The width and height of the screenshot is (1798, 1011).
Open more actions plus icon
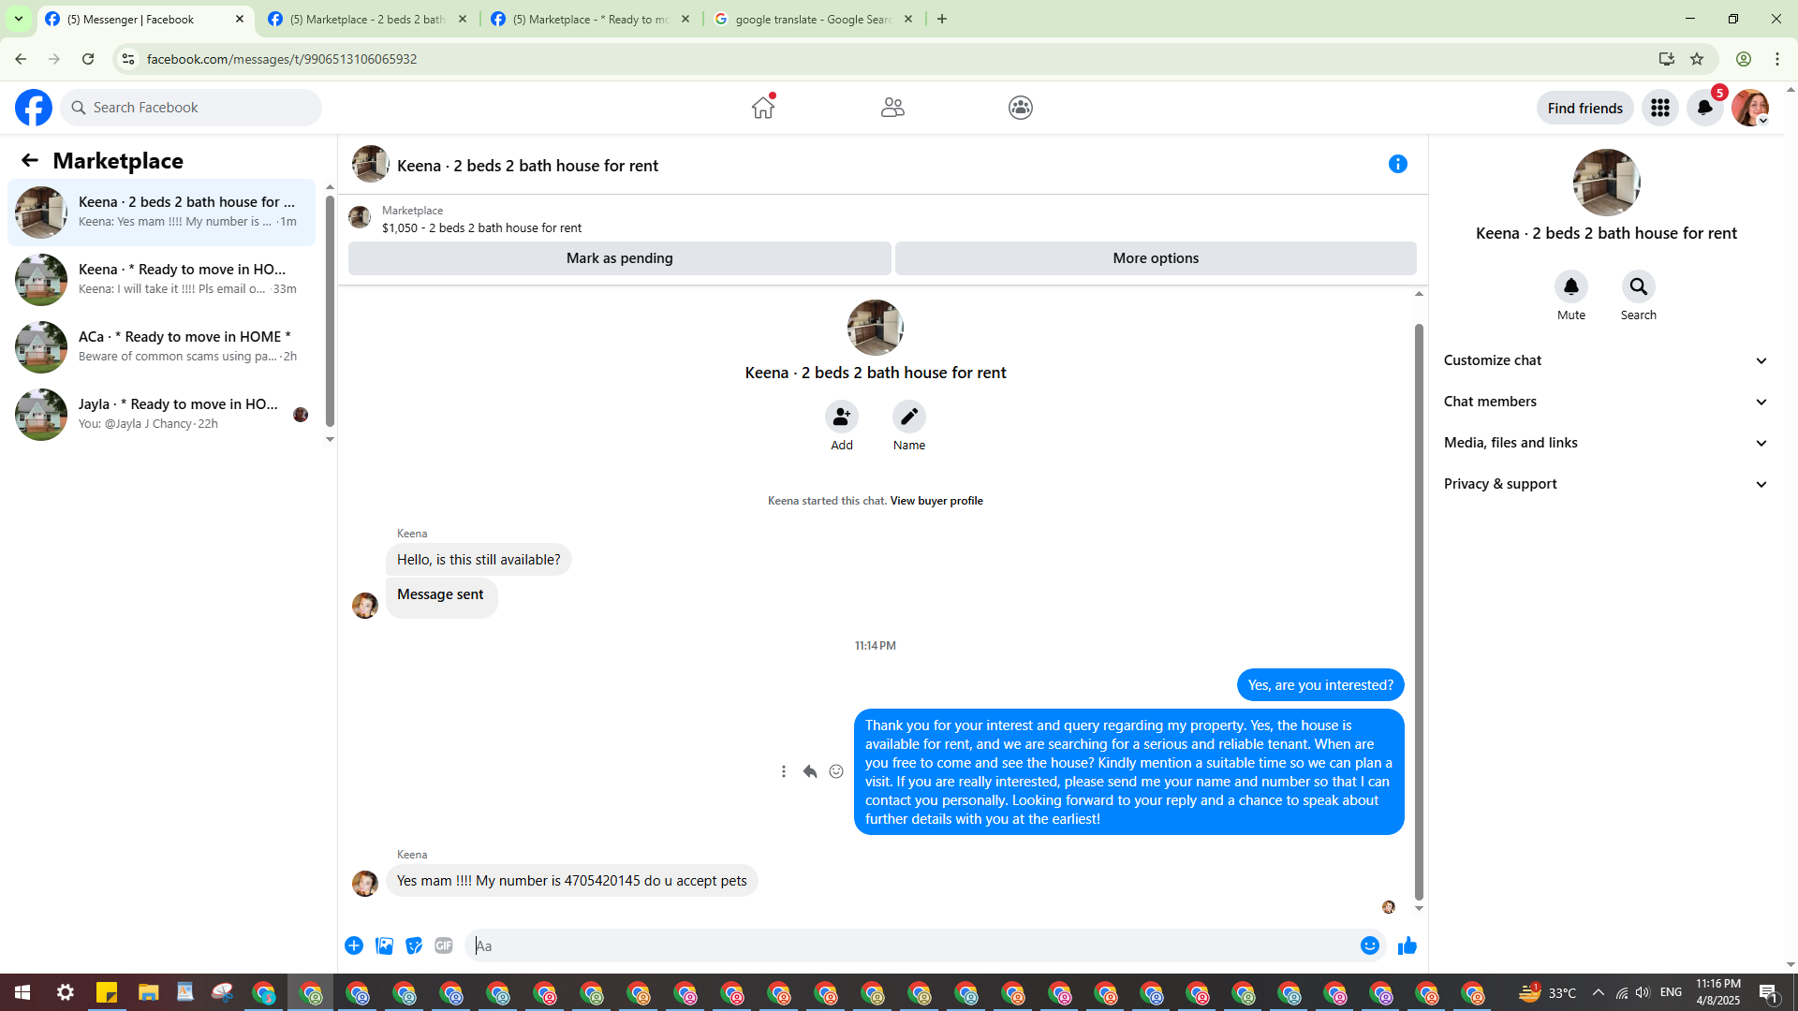354,946
